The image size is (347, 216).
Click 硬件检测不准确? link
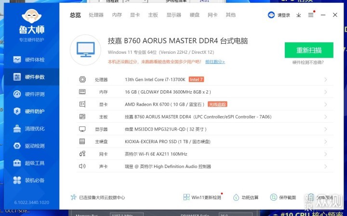[308, 62]
